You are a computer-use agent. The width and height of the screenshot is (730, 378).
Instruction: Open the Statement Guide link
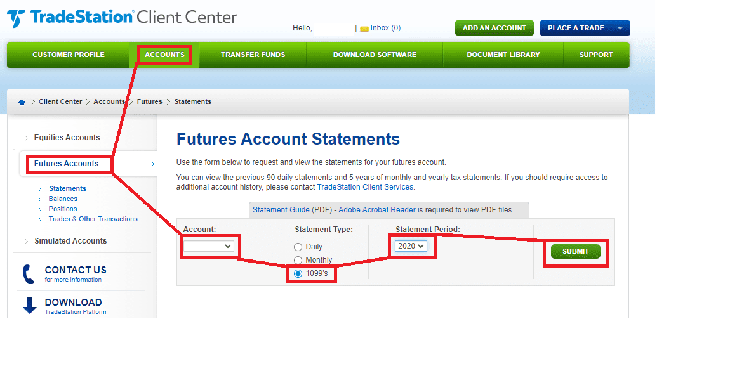(x=281, y=210)
